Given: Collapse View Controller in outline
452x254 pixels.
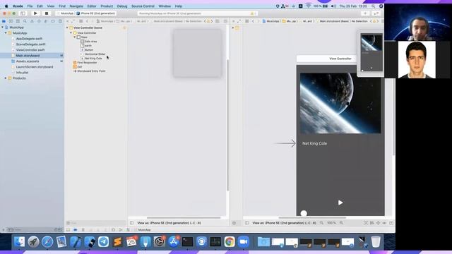Looking at the screenshot, I should click(71, 33).
